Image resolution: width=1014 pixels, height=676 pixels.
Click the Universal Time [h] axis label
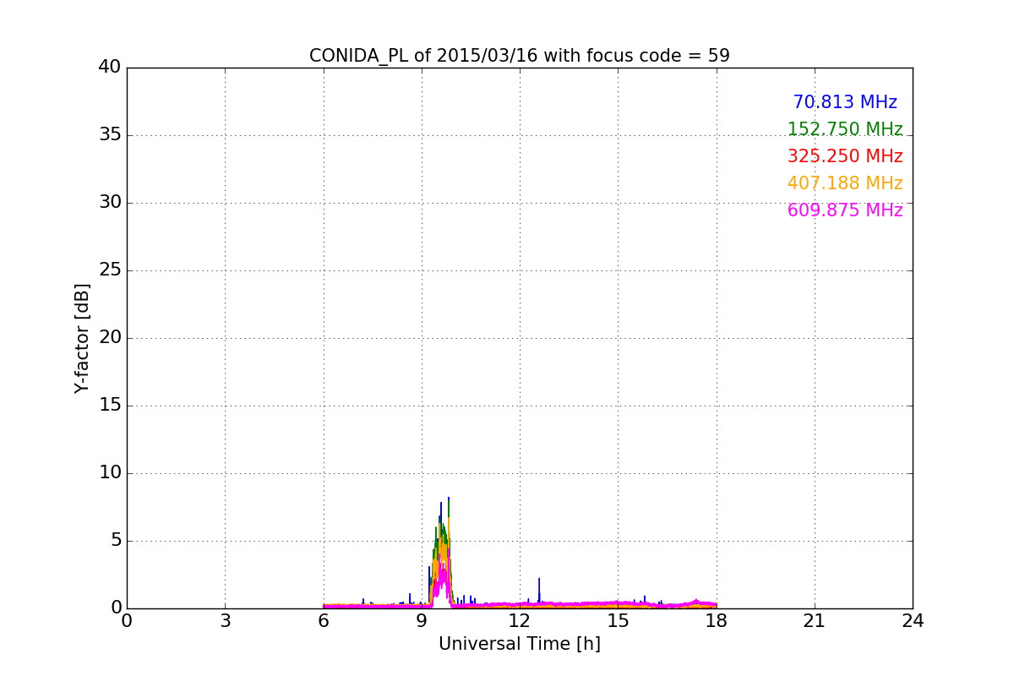[520, 644]
